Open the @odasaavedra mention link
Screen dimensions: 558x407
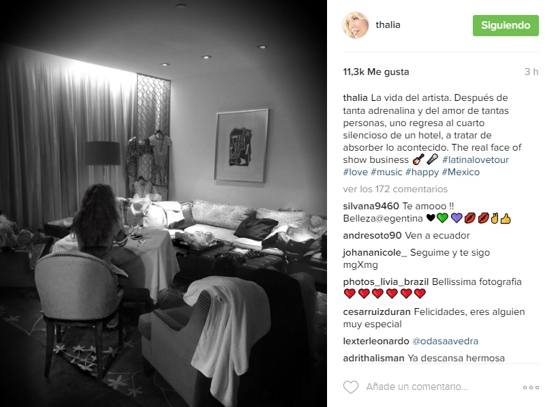445,341
